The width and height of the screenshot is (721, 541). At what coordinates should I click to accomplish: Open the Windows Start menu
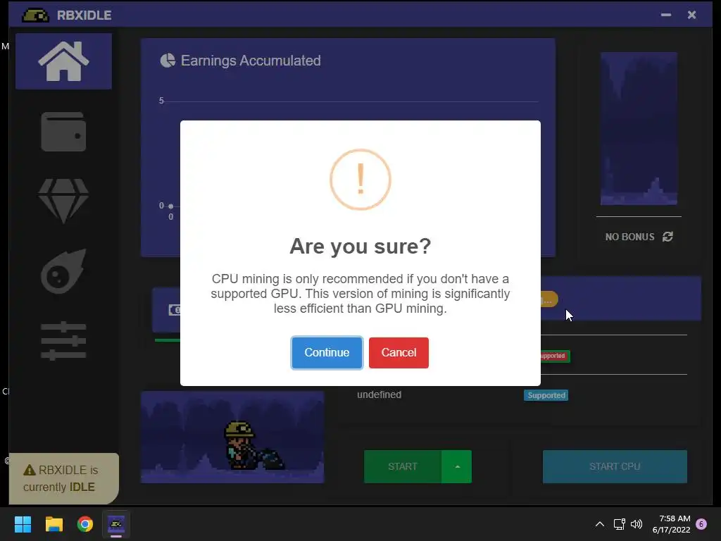pos(23,524)
